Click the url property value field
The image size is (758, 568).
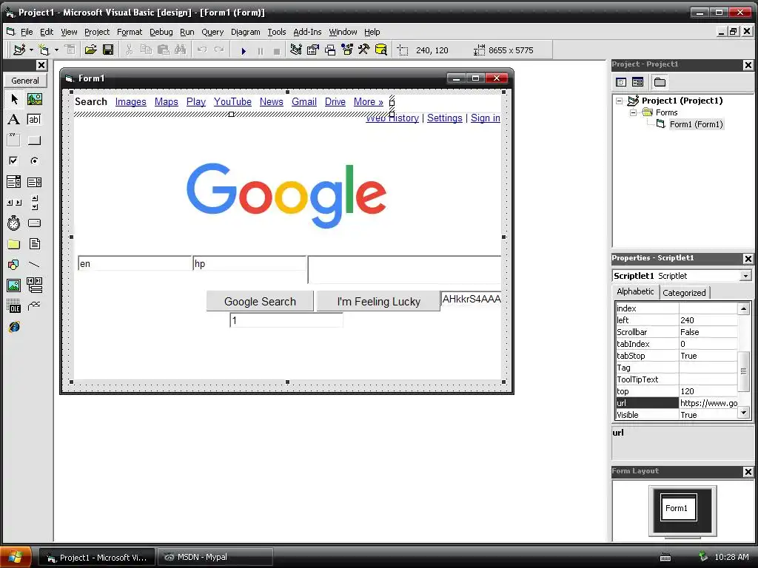[708, 403]
